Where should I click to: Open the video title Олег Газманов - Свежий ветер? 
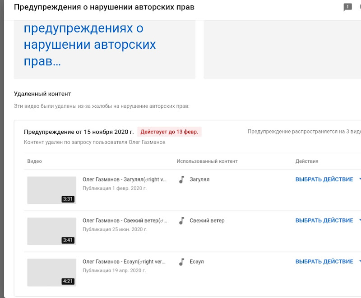pyautogui.click(x=125, y=220)
